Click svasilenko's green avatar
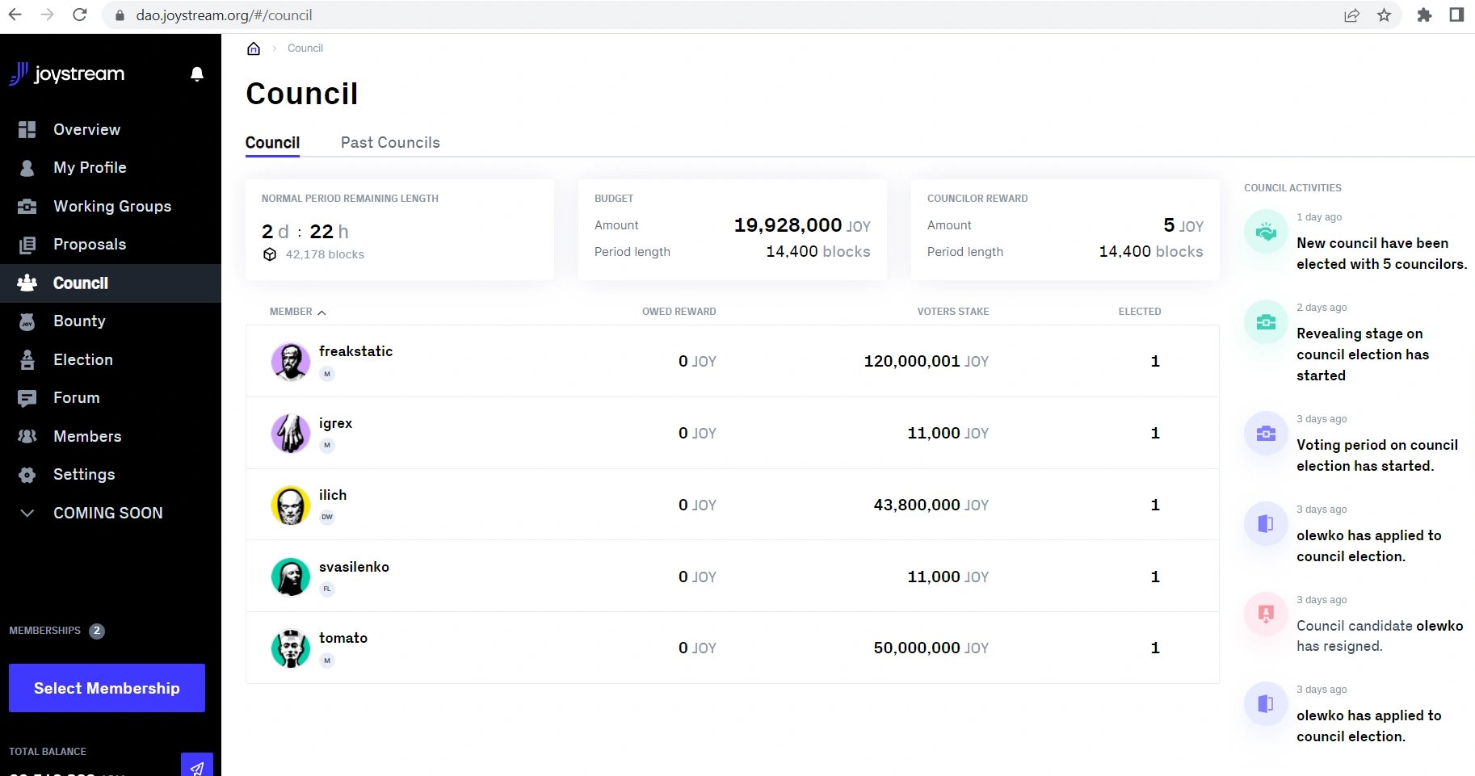The width and height of the screenshot is (1475, 776). (x=291, y=577)
